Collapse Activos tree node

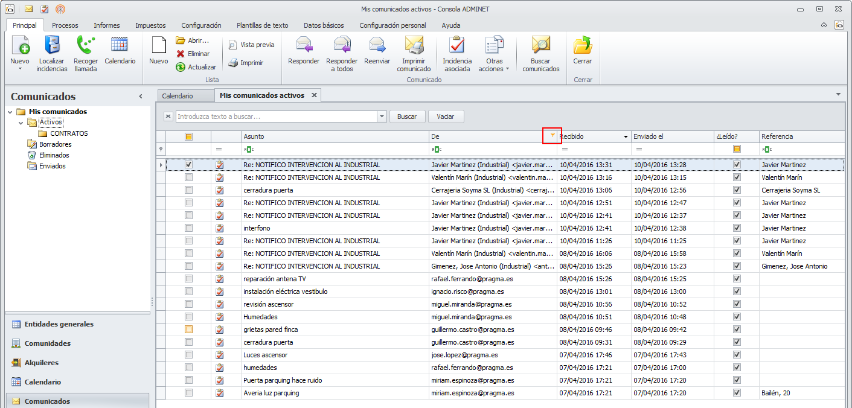pyautogui.click(x=21, y=123)
